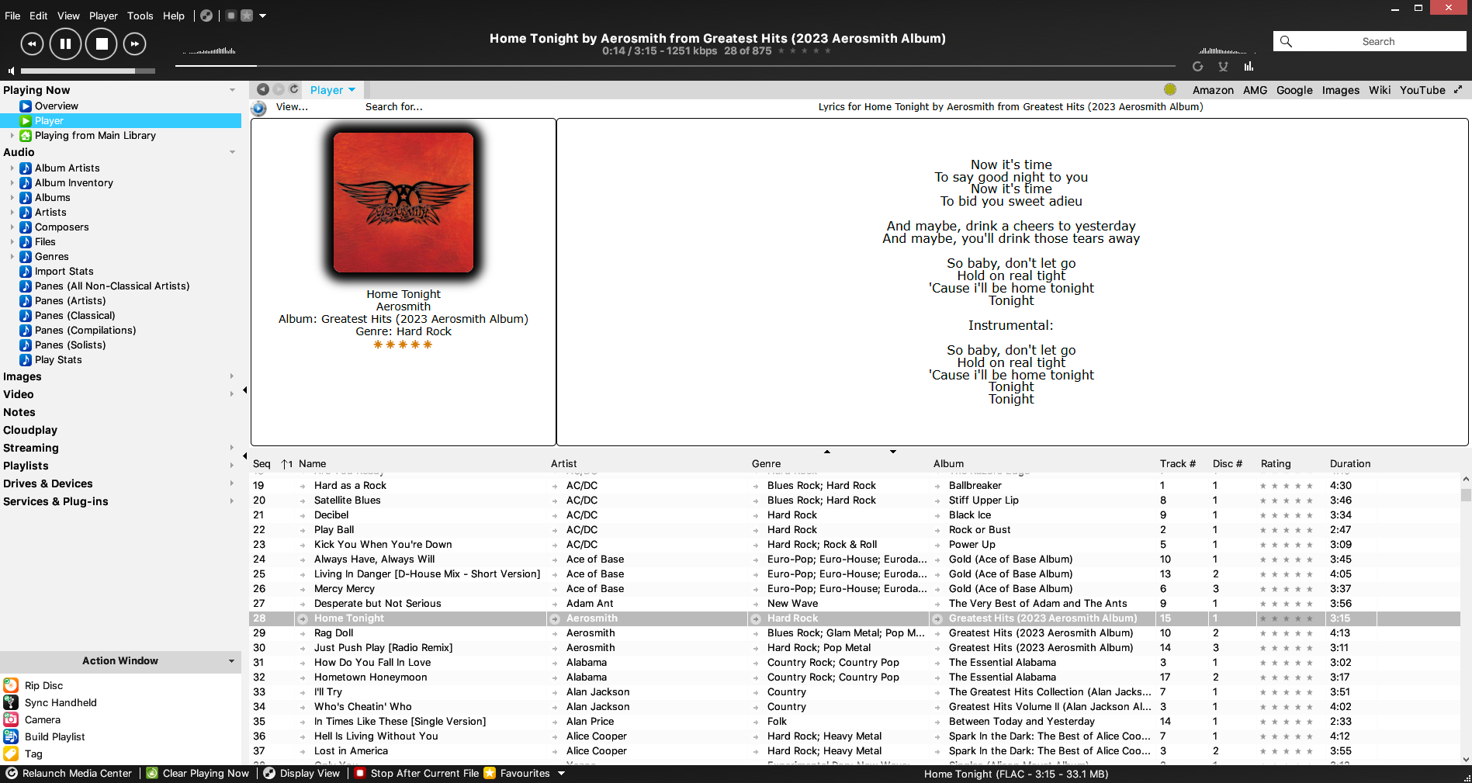Collapse the Playing Now section arrow
Image resolution: width=1472 pixels, height=783 pixels.
pyautogui.click(x=232, y=91)
